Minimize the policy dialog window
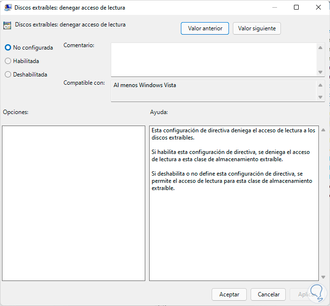This screenshot has width=330, height=306. (x=274, y=8)
